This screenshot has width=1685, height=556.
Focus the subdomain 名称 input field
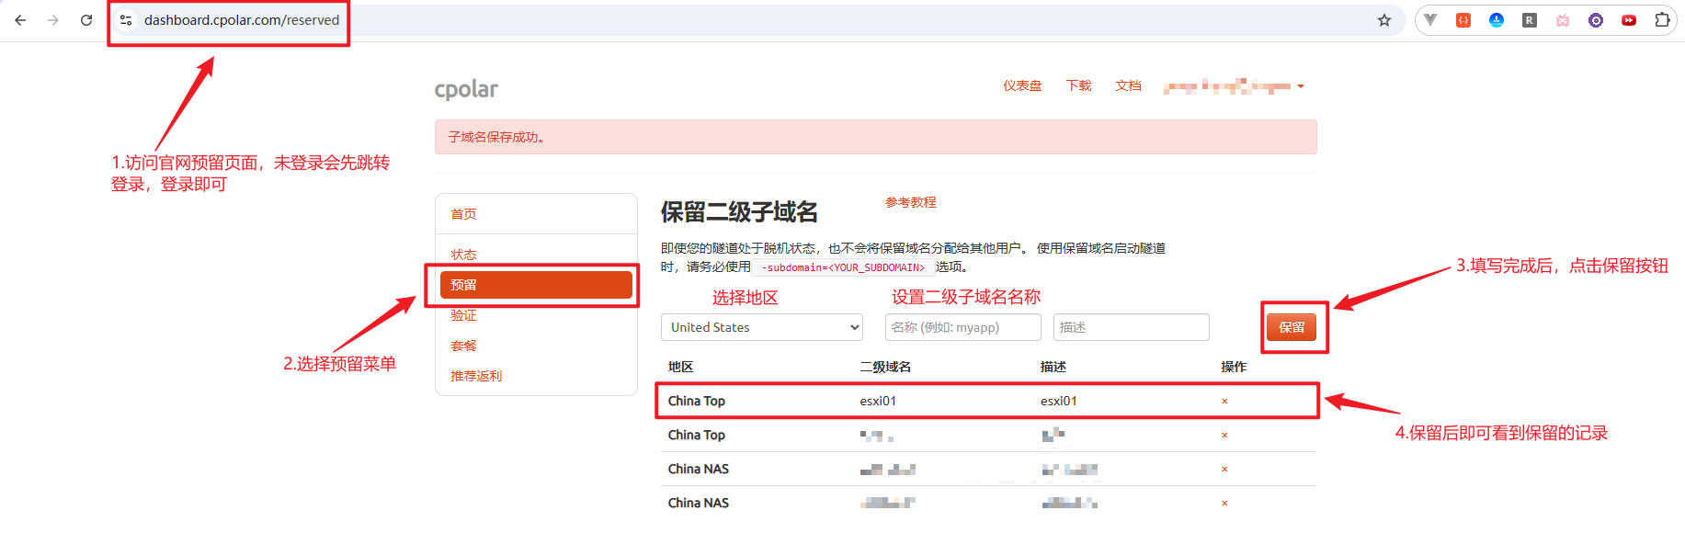click(x=962, y=327)
